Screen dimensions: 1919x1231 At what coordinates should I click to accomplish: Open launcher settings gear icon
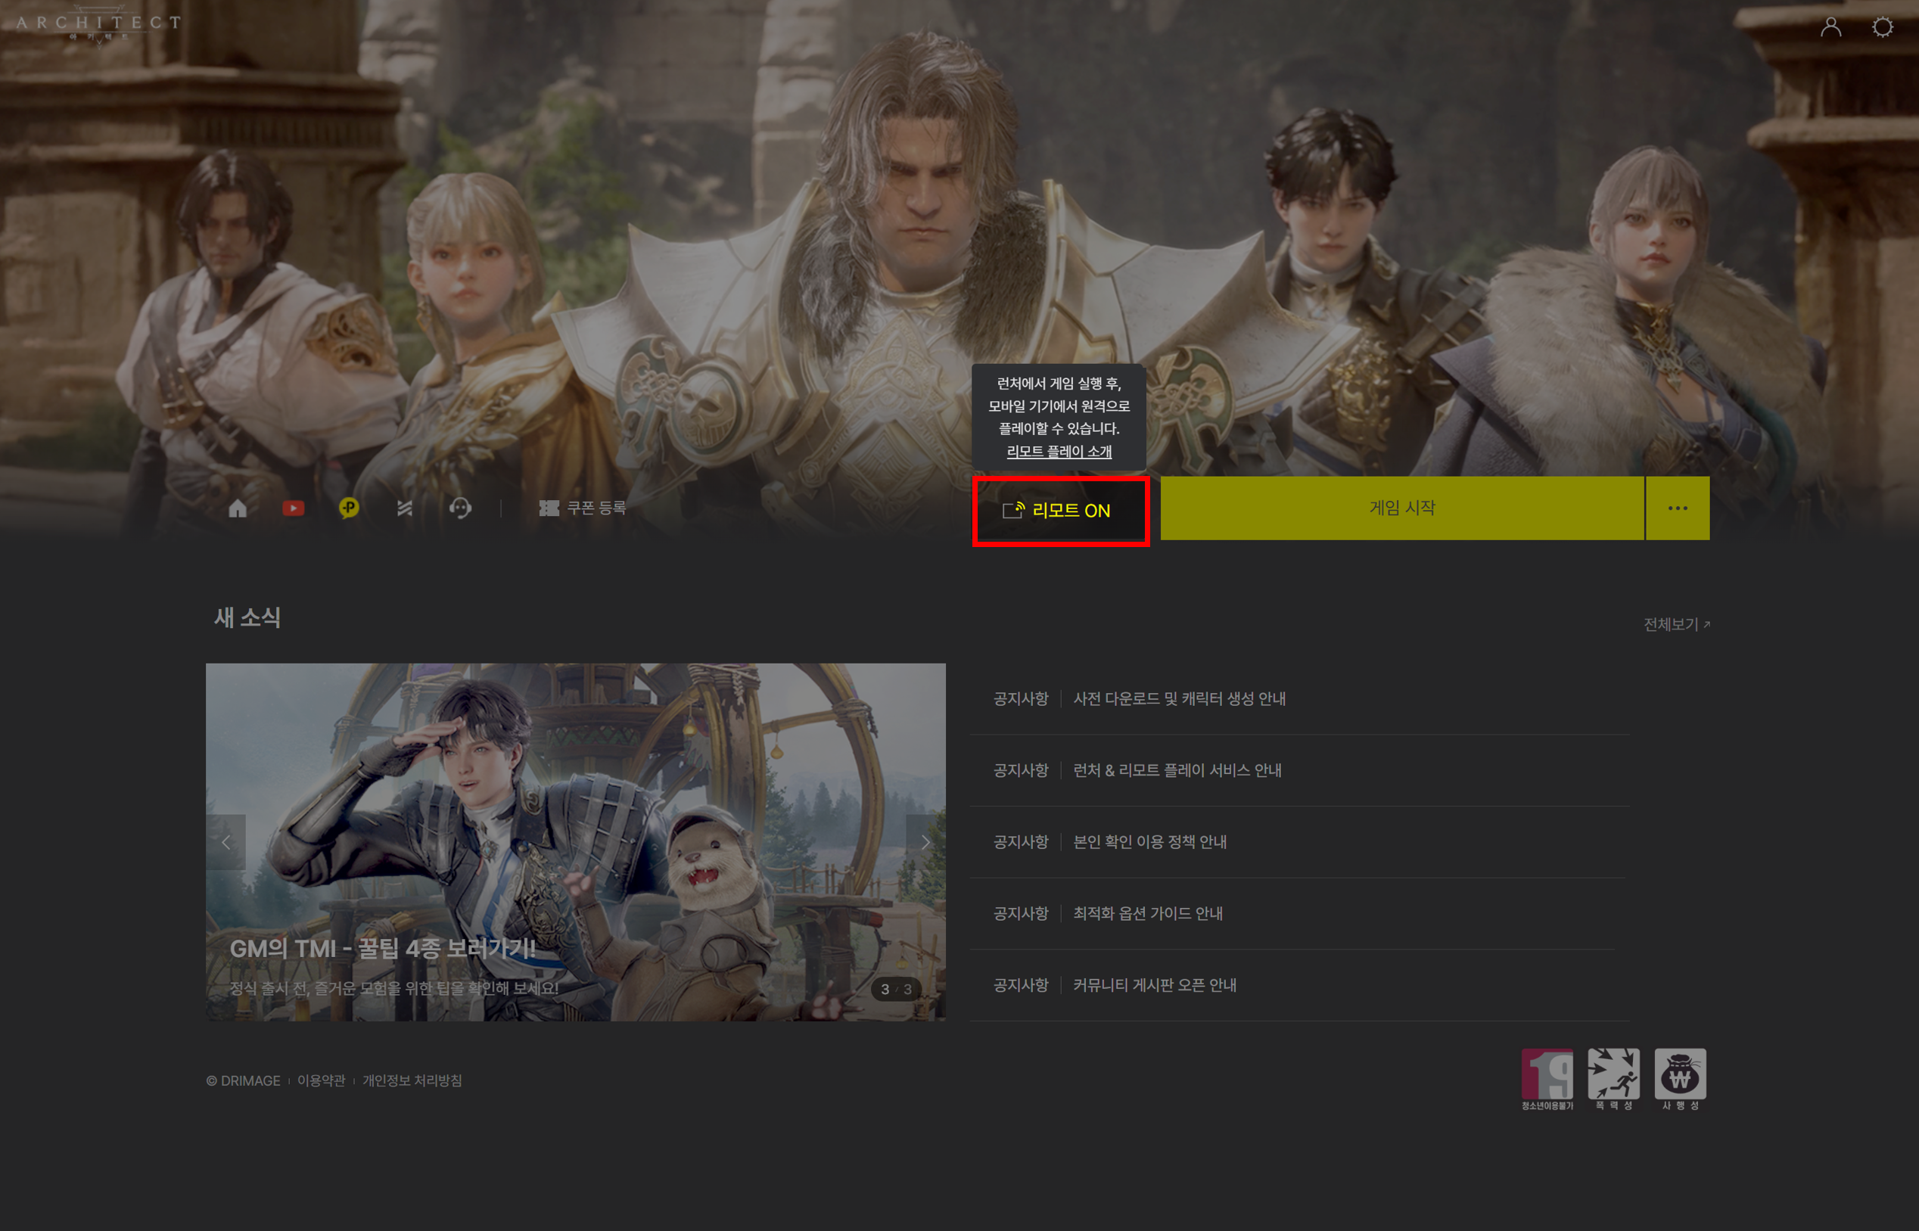pos(1882,27)
